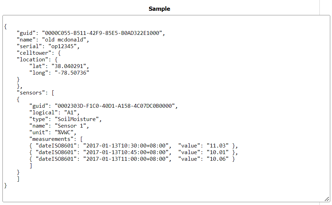The height and width of the screenshot is (205, 332).
Task: Place cursor on "old mcdonald" name value
Action: tap(65, 40)
